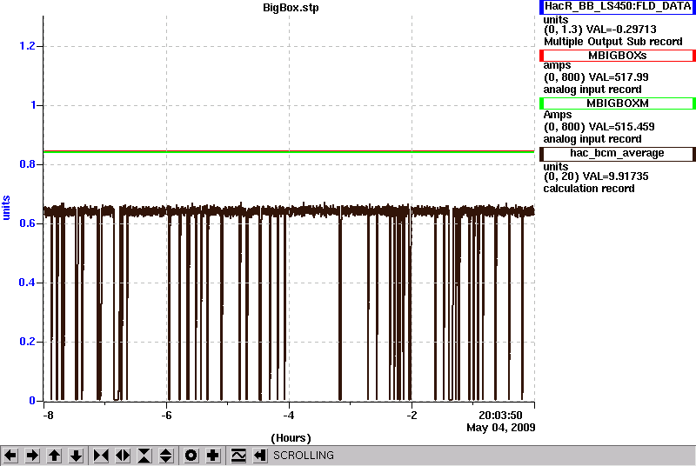Click the 'analog input record' text under MBIGBOXM
The height and width of the screenshot is (466, 696).
[592, 139]
